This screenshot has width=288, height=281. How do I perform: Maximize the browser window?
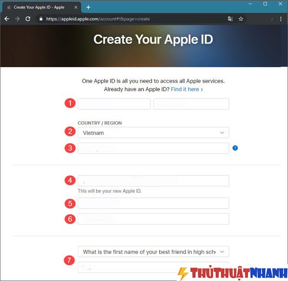[265, 4]
